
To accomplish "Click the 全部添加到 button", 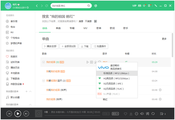I will point(69,46).
